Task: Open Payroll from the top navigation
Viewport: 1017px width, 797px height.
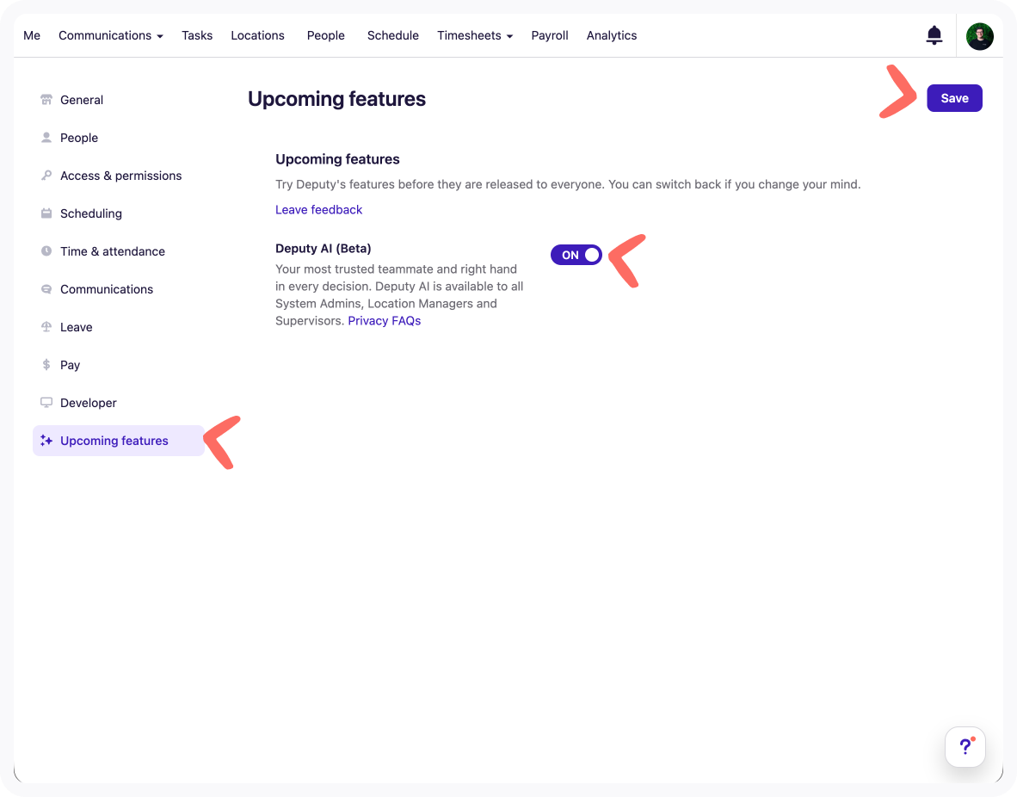Action: click(549, 35)
